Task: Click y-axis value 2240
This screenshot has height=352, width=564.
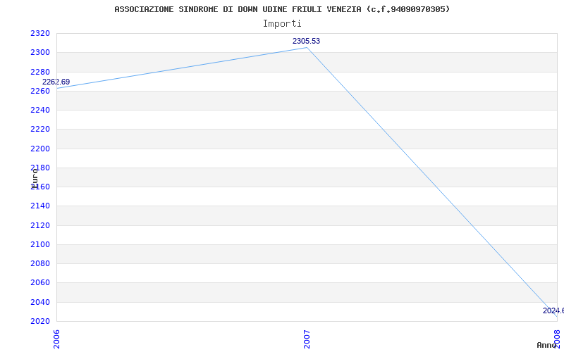Action: 40,111
